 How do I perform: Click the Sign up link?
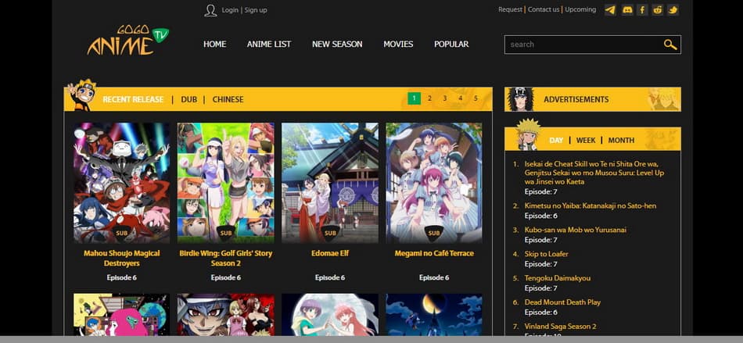256,10
